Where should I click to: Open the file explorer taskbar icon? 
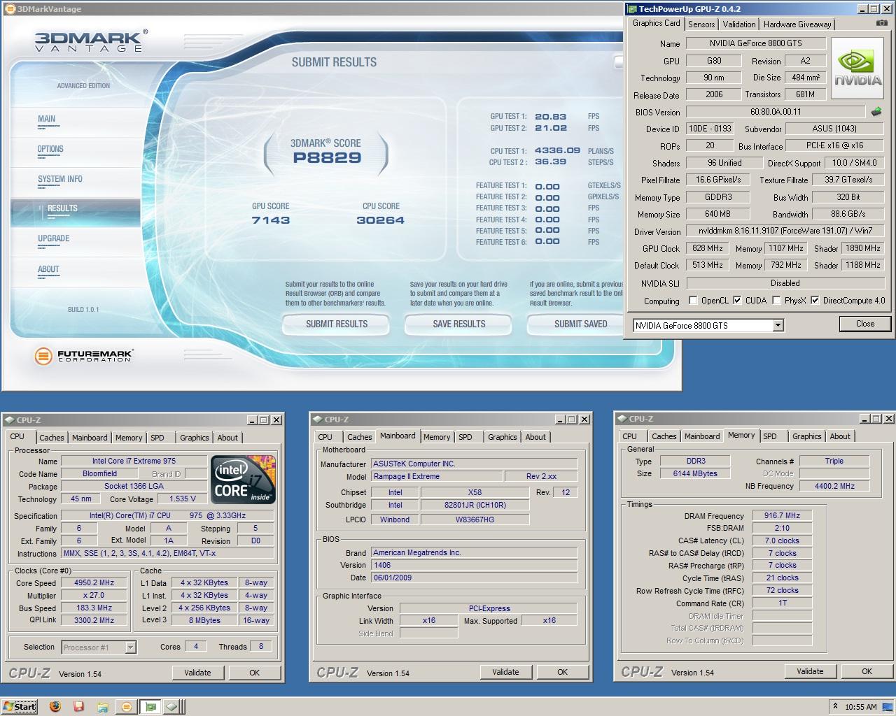coord(102,706)
